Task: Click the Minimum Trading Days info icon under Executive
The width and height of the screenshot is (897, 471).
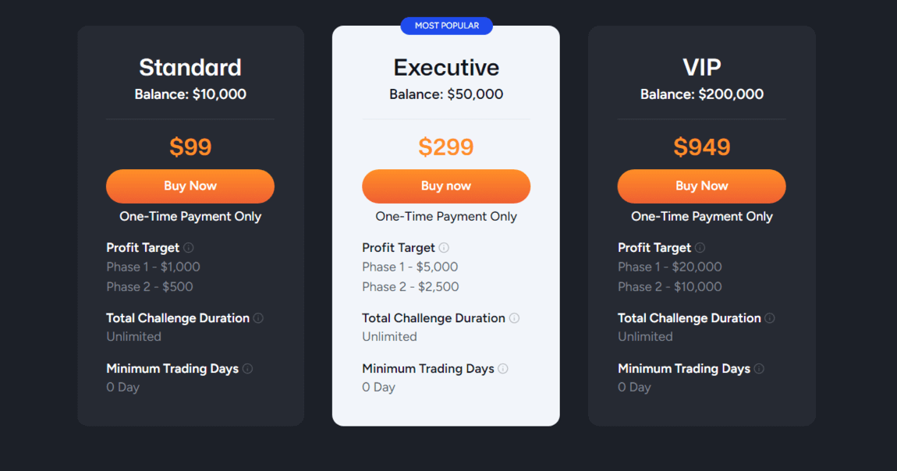Action: 503,368
